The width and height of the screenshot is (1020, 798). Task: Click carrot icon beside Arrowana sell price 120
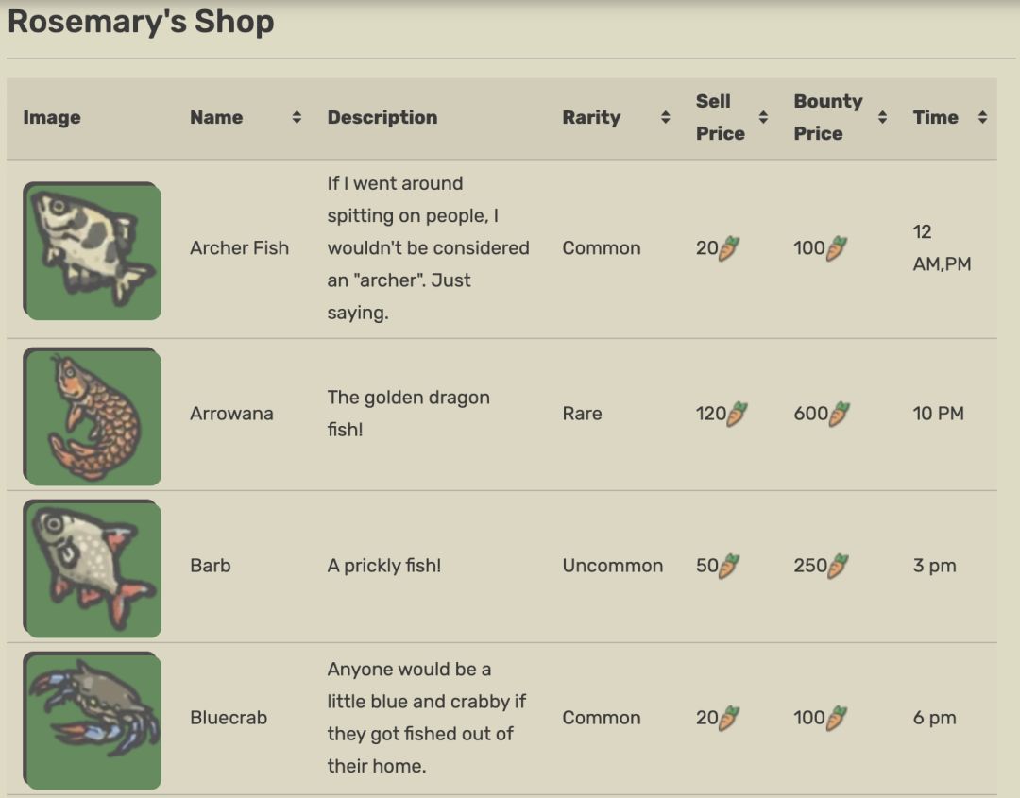click(x=738, y=414)
